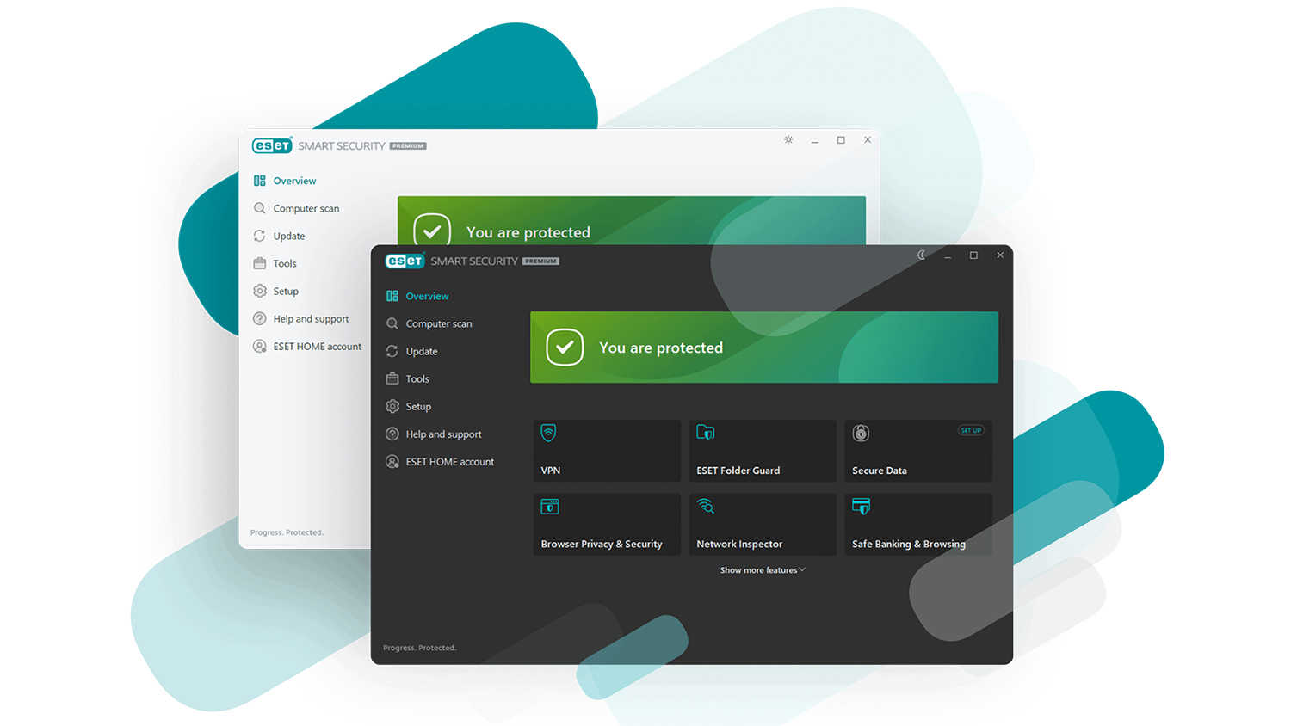The height and width of the screenshot is (726, 1291).
Task: Expand Show more features
Action: point(763,570)
